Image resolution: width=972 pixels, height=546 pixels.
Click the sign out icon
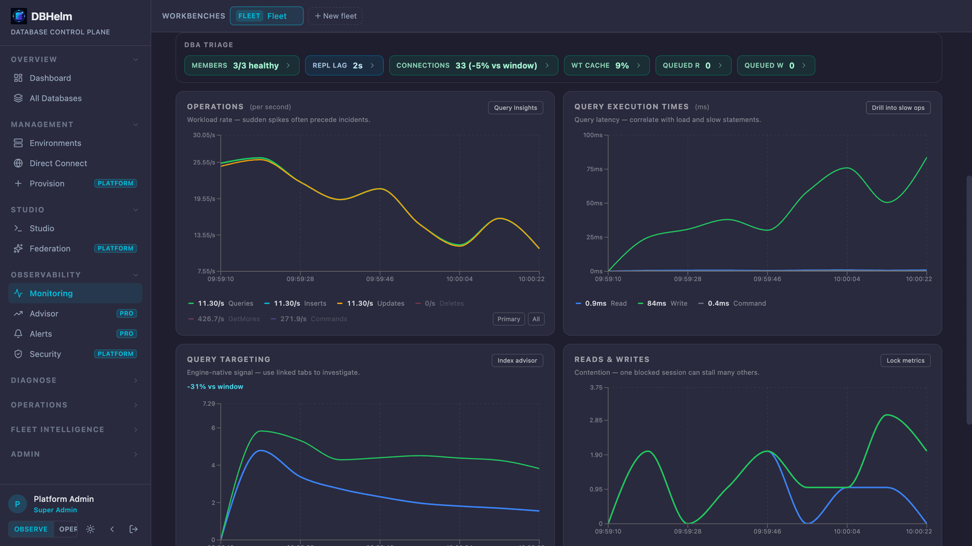click(134, 529)
